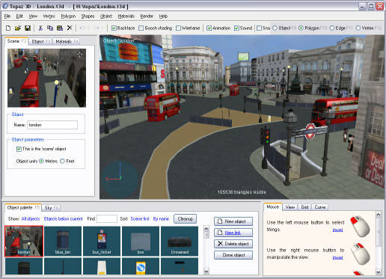This screenshot has width=386, height=279.
Task: Switch to the Object tab
Action: click(41, 41)
